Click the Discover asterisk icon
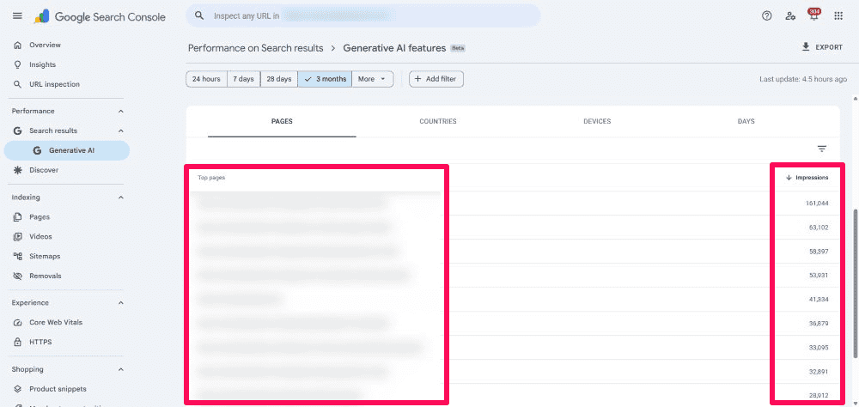Screen dimensions: 859x407 point(17,170)
